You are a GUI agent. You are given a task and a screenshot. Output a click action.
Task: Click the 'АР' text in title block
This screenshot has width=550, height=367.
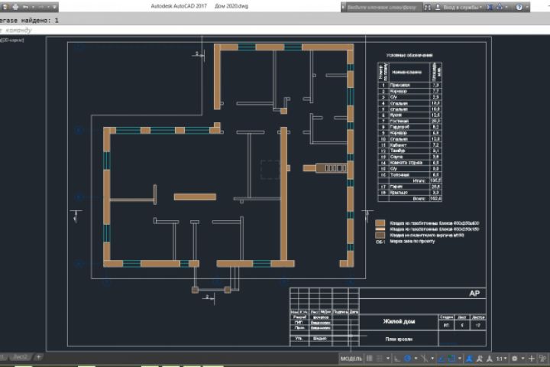point(474,294)
